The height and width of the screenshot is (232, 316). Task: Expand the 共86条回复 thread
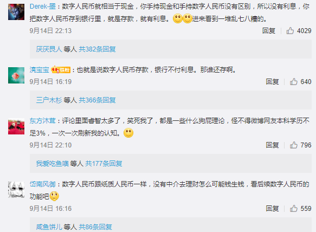[x=95, y=227]
